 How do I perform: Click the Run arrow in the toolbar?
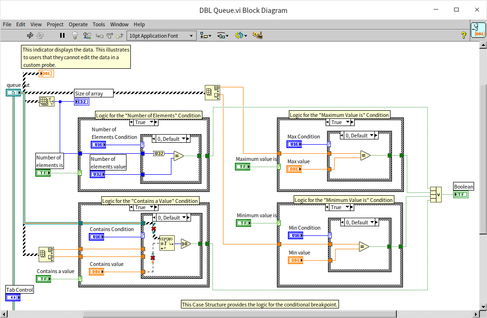coord(30,35)
